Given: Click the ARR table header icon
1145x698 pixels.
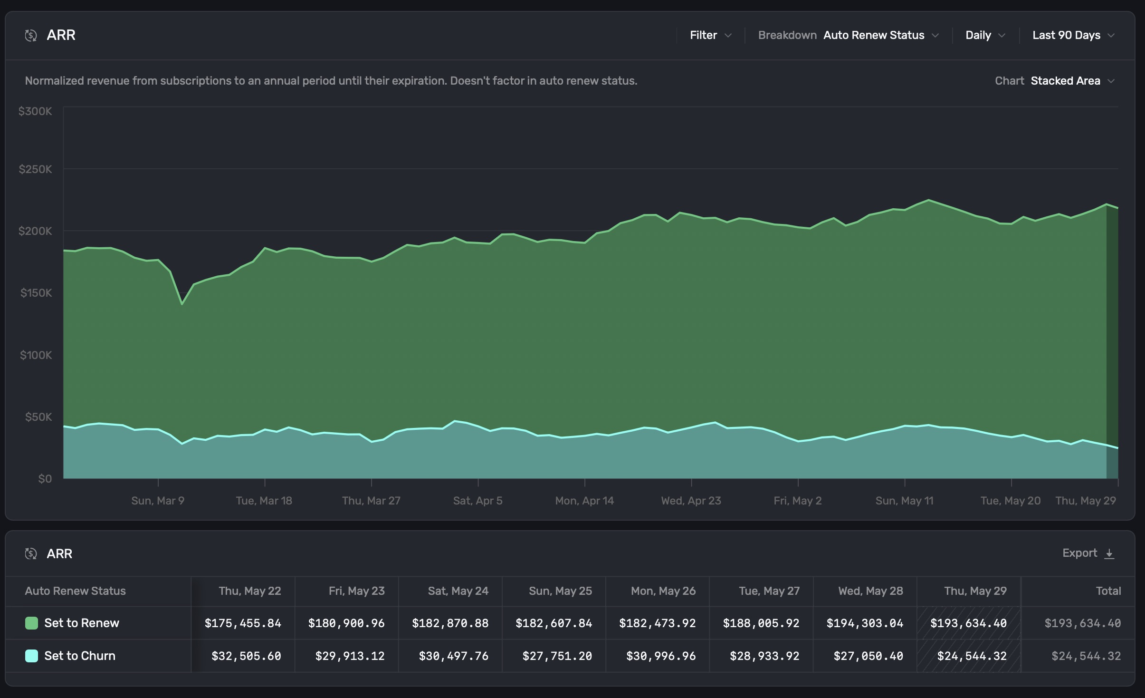Looking at the screenshot, I should pyautogui.click(x=31, y=553).
